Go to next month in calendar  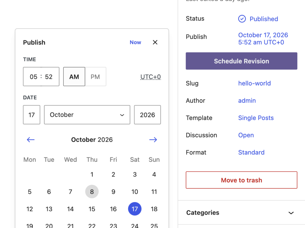(x=153, y=140)
